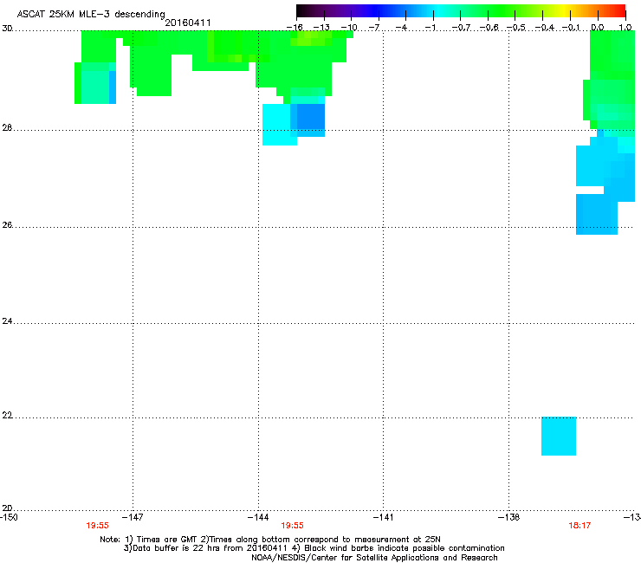This screenshot has height=563, width=641.
Task: Click the latitude label '20'
Action: coord(7,508)
